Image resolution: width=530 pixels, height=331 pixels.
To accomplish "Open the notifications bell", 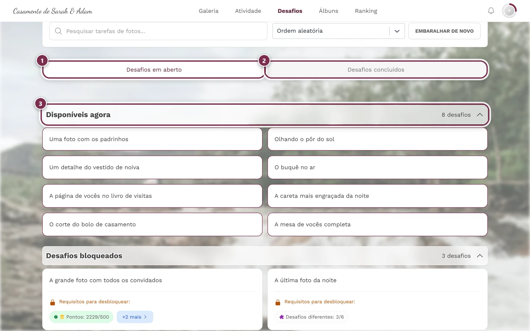I will point(491,11).
